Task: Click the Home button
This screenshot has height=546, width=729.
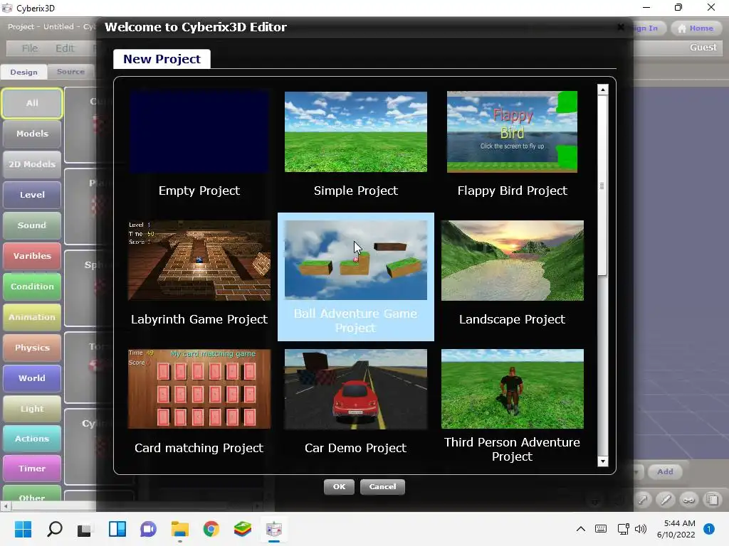Action: click(x=696, y=28)
